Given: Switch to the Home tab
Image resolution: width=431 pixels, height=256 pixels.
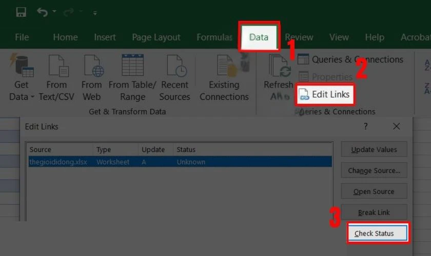Looking at the screenshot, I should pyautogui.click(x=66, y=37).
